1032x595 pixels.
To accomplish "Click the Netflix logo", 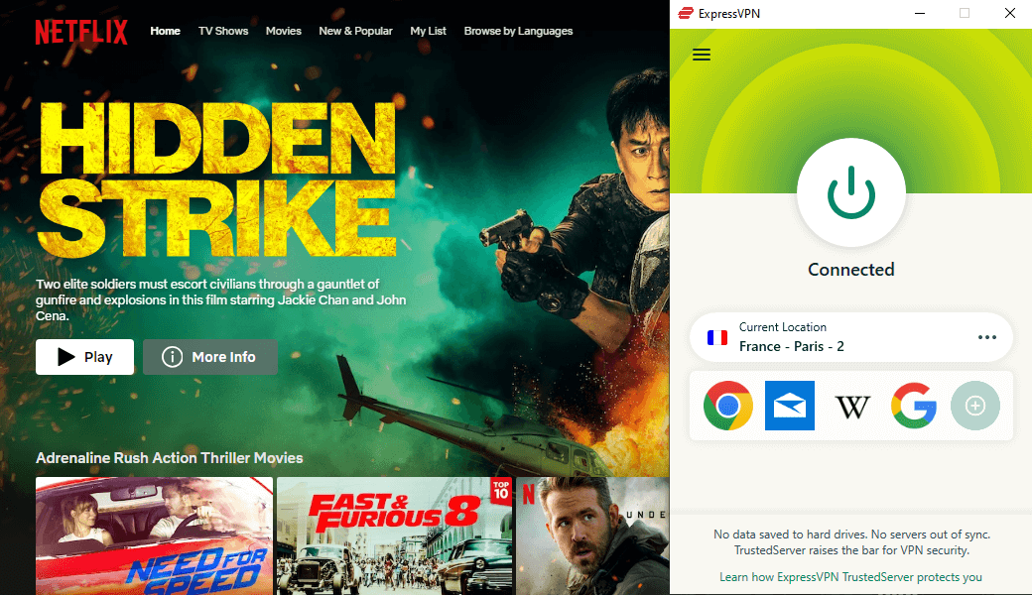I will [81, 32].
